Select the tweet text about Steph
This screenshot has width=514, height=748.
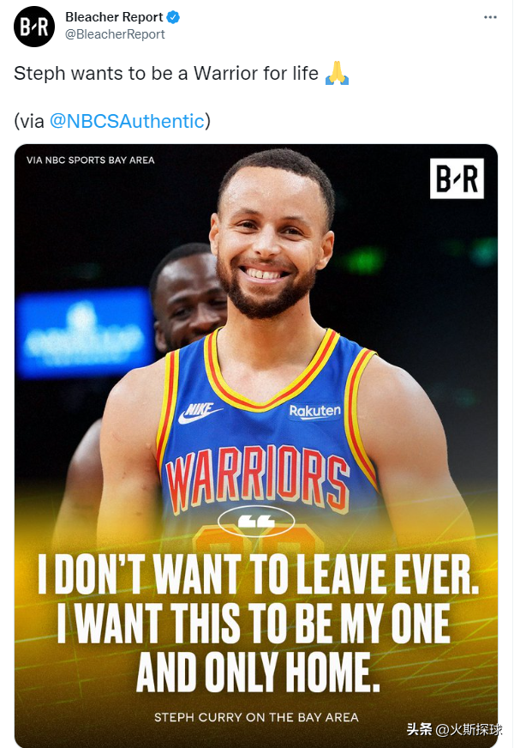tap(166, 74)
